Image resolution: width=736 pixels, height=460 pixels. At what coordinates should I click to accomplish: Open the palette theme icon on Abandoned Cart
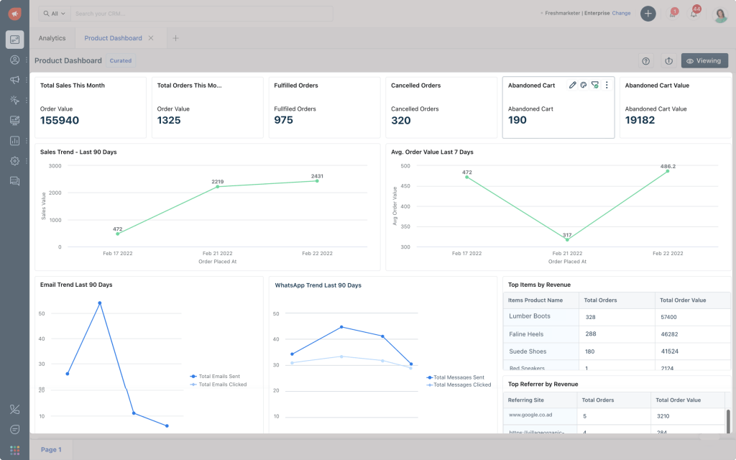584,86
